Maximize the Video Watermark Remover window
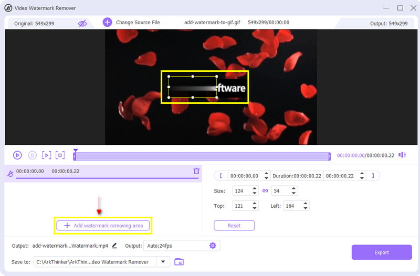The height and width of the screenshot is (276, 420). coord(400,8)
